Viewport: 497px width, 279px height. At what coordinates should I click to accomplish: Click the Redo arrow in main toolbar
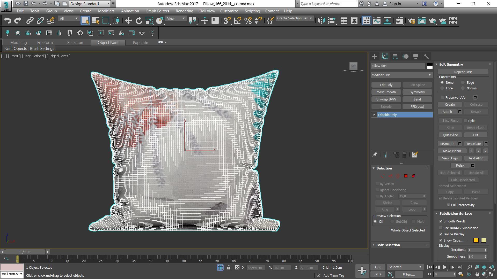(x=18, y=21)
